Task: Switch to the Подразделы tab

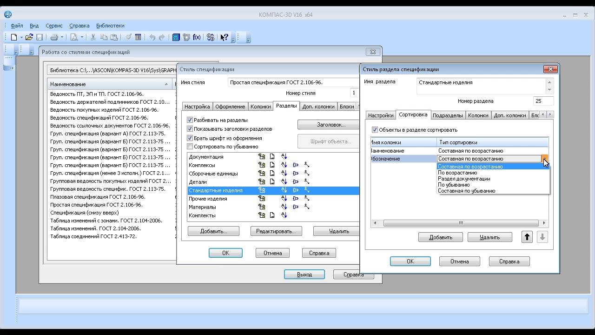Action: [x=448, y=115]
